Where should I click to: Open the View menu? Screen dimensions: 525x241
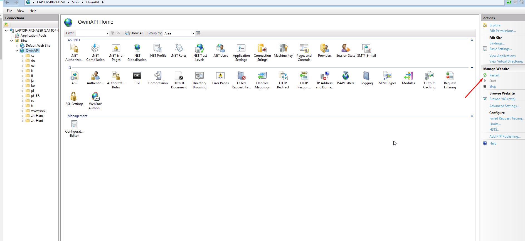coord(21,11)
